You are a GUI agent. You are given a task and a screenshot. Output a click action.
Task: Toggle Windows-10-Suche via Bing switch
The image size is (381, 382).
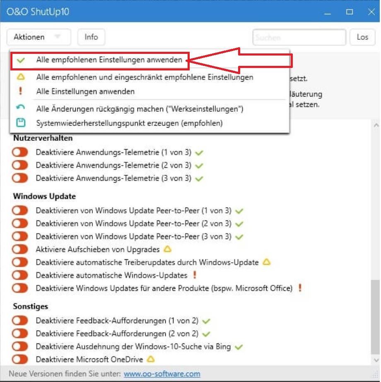click(20, 346)
